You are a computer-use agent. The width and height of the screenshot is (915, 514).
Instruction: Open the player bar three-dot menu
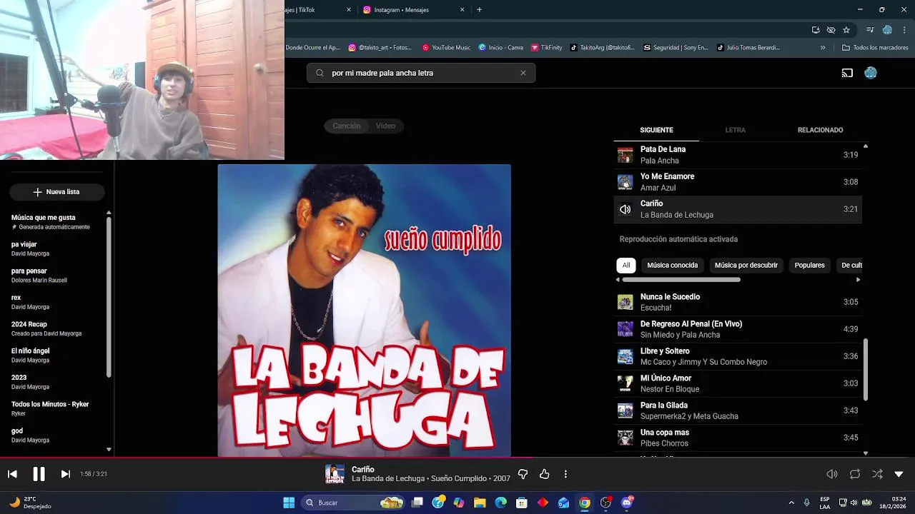(565, 474)
